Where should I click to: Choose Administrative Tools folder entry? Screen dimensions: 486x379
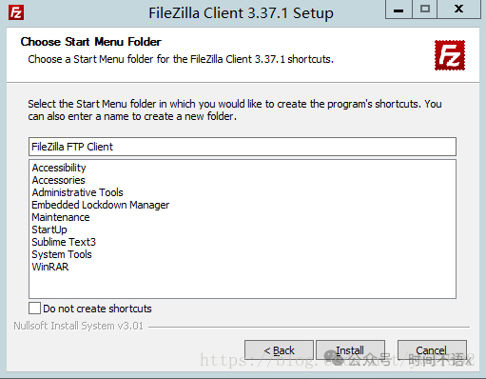[77, 192]
